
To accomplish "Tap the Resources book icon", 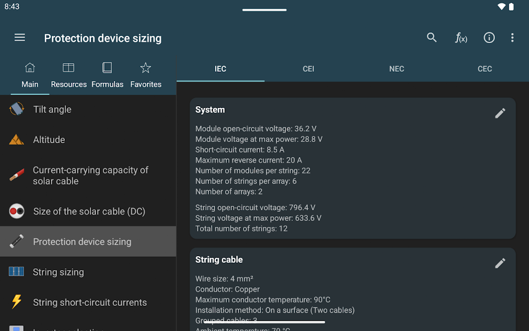I will click(69, 68).
